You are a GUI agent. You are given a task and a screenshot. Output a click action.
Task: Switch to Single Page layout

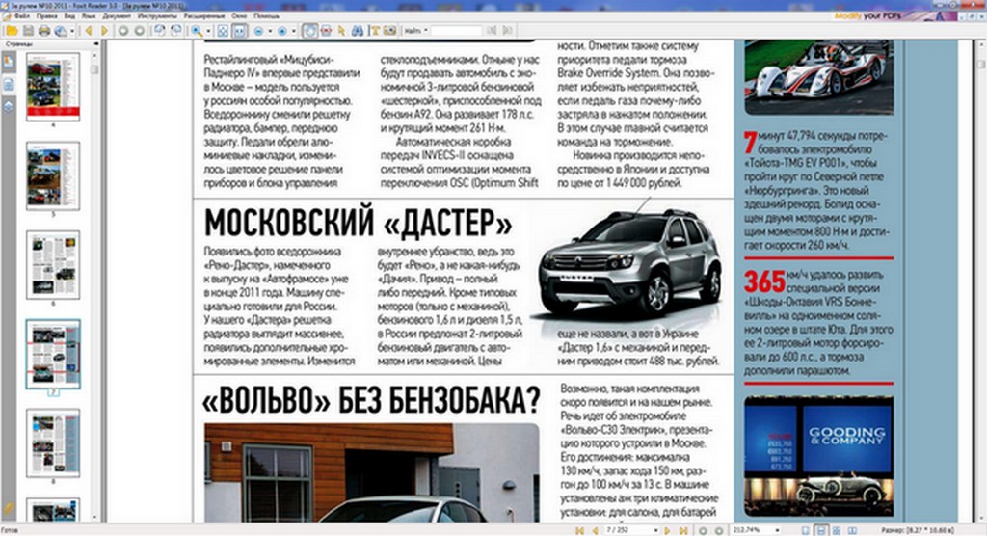coord(805,530)
